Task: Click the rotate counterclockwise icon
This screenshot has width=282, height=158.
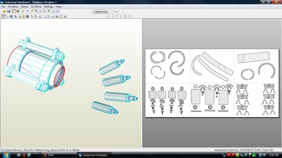Action: coord(126,16)
